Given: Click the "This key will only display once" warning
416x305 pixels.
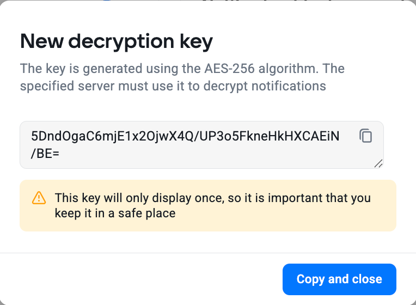Looking at the screenshot, I should (x=137, y=198).
